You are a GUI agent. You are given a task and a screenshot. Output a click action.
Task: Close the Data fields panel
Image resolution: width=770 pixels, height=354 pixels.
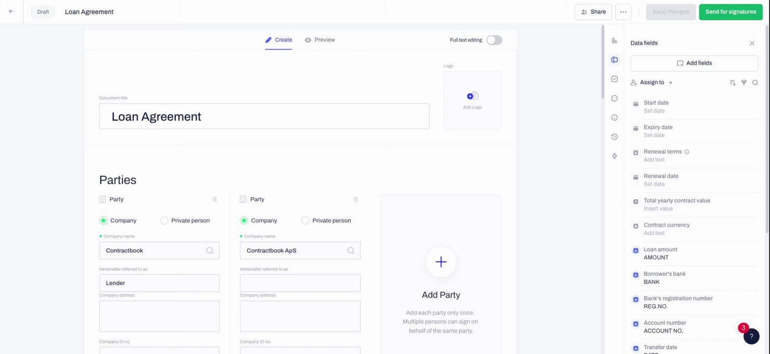tap(752, 43)
